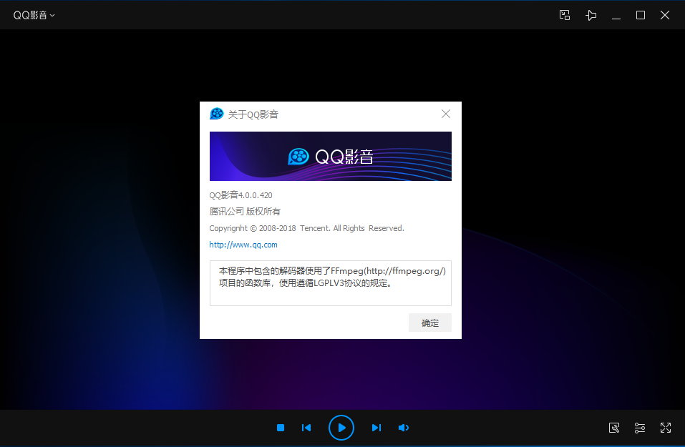Click the 确定 button

coord(430,323)
